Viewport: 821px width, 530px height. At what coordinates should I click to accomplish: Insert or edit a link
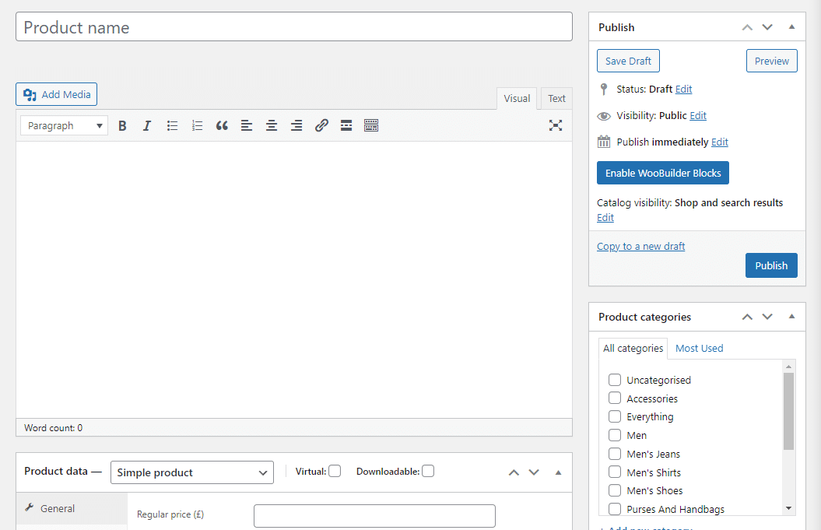point(321,126)
